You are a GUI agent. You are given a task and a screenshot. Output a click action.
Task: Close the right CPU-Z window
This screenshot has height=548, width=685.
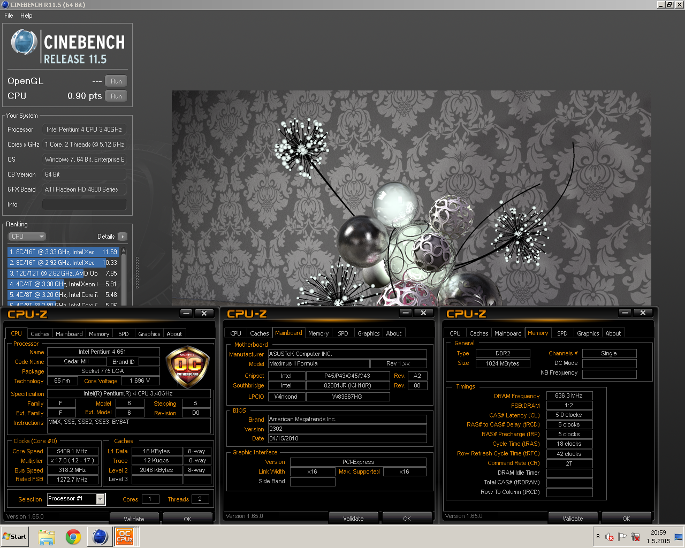[x=643, y=313]
